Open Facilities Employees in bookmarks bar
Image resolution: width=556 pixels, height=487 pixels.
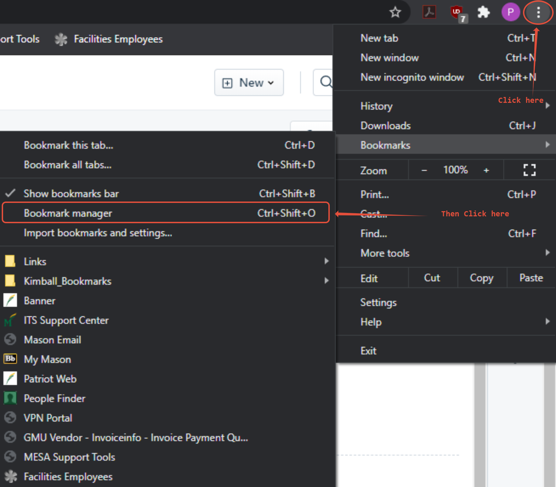coord(109,39)
